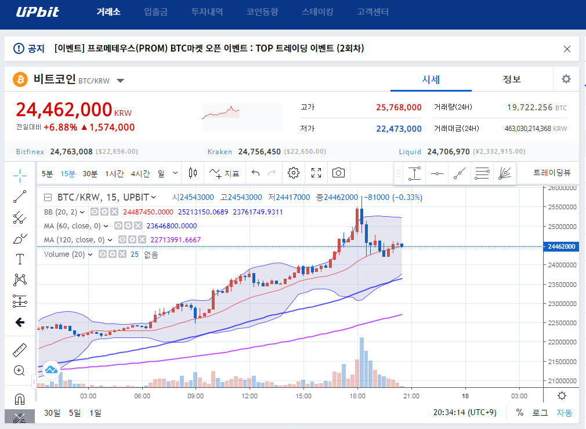This screenshot has height=429, width=586.
Task: Select the pitchfork drawing tool
Action: point(20,217)
